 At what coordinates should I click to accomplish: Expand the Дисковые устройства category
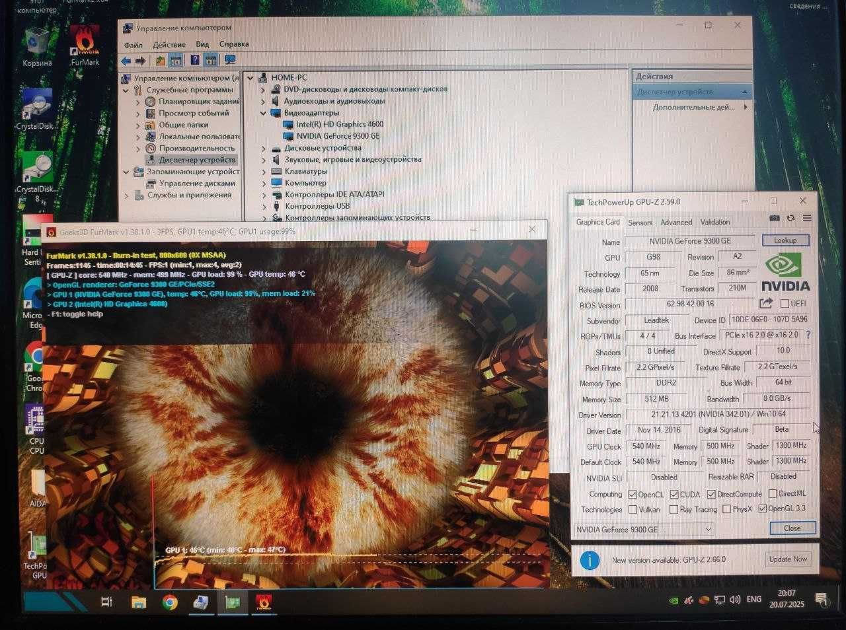pos(264,149)
